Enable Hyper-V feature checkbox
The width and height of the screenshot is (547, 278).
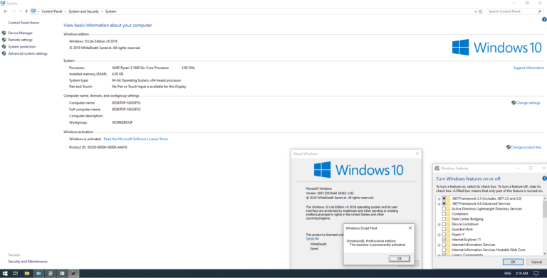point(444,235)
